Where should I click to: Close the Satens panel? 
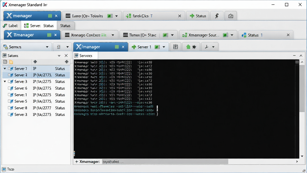coord(66,56)
